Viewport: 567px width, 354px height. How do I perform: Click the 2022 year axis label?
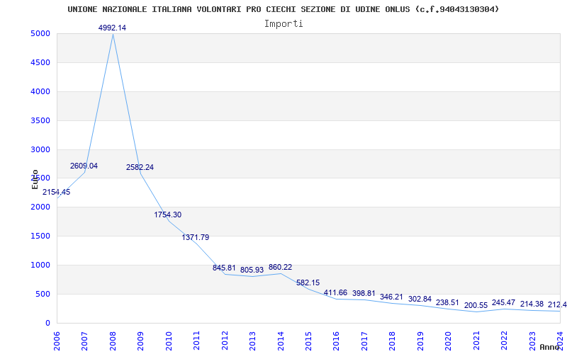[504, 341]
